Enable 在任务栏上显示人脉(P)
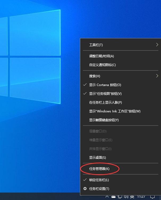161x200 pixels. point(105,103)
